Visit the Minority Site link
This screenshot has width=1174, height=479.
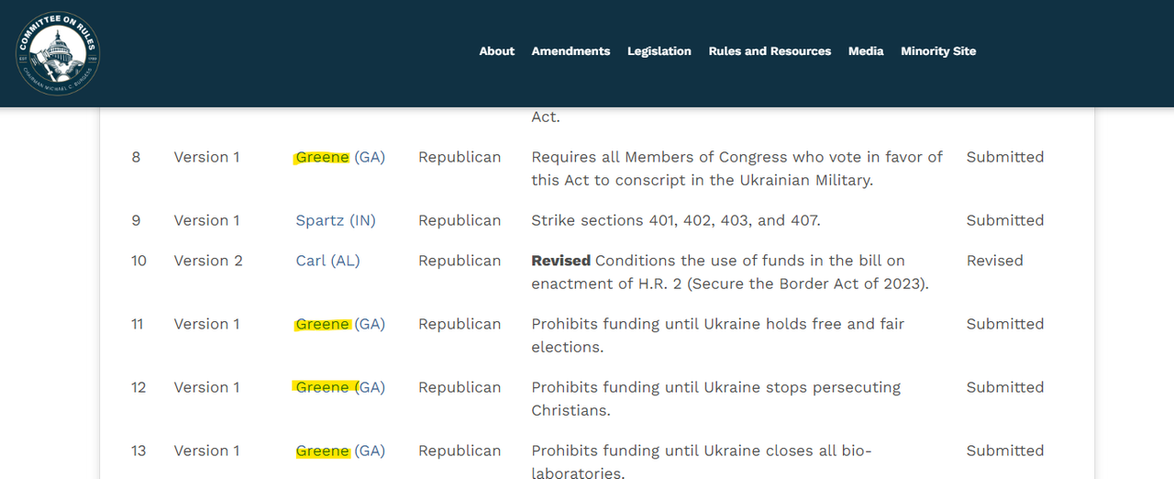click(x=938, y=51)
